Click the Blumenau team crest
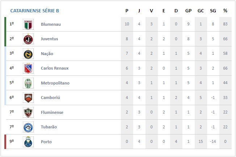Viewport: 236px width, 157px height. 28,24
